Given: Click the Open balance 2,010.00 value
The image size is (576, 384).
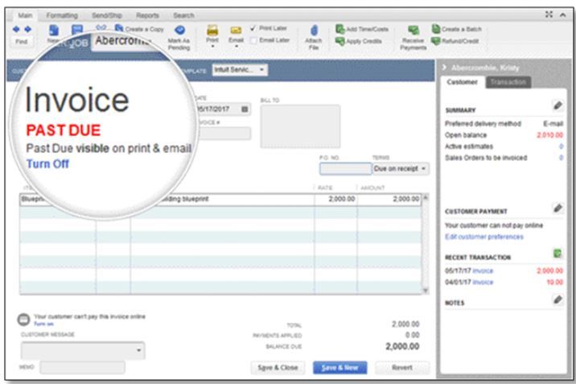Looking at the screenshot, I should pos(550,135).
